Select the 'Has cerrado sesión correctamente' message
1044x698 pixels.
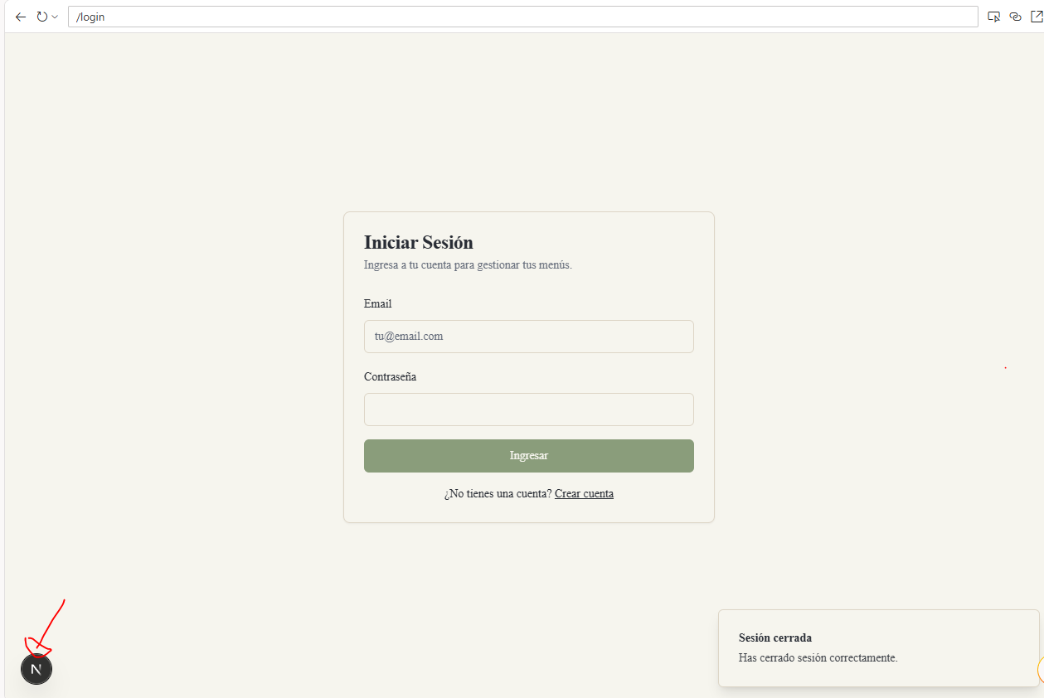click(818, 658)
